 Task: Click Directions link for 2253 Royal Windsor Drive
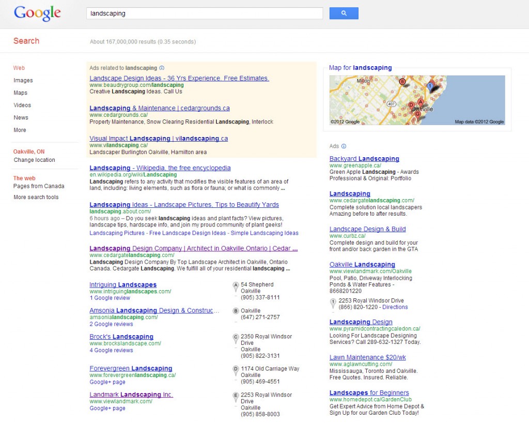pyautogui.click(x=395, y=307)
